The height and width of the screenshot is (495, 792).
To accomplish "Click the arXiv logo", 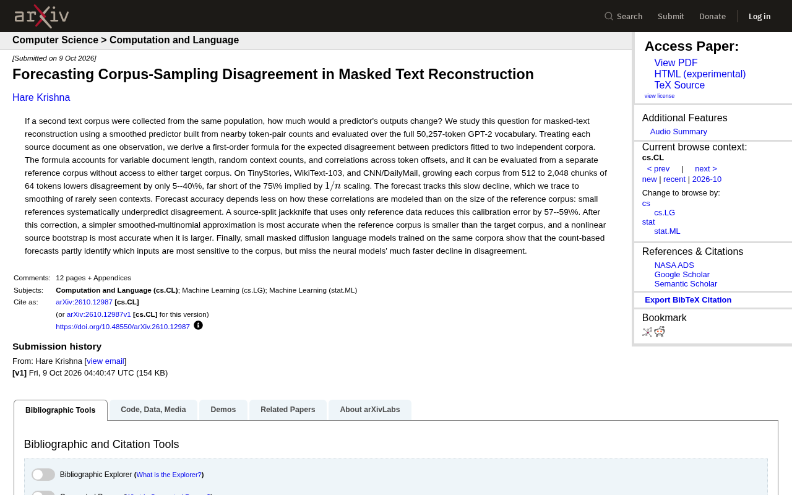I will (41, 16).
